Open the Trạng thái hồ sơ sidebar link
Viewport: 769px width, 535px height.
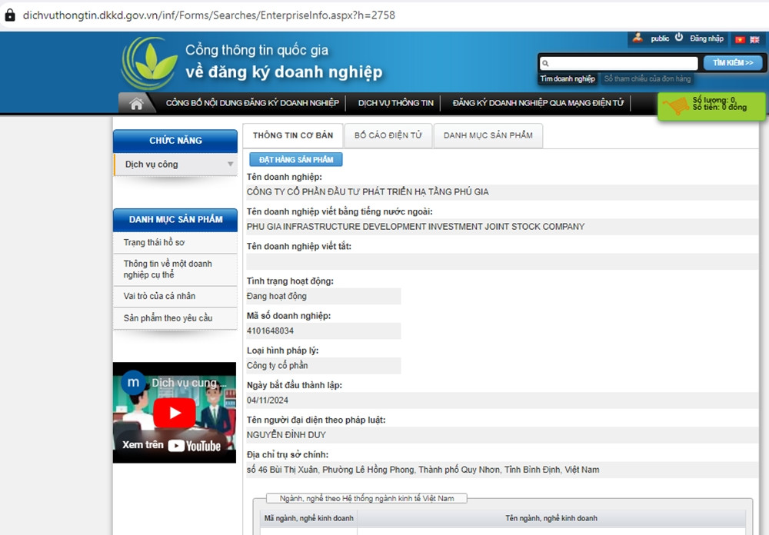[x=155, y=243]
